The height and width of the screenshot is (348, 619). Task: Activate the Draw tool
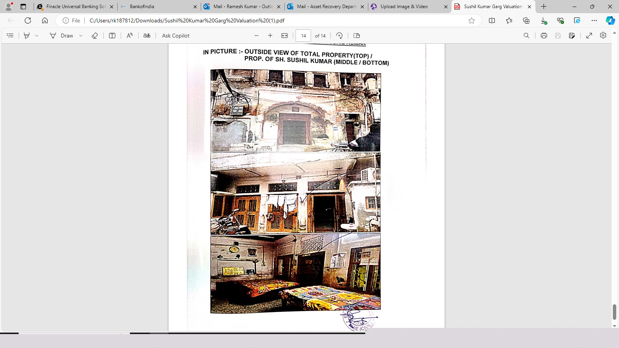[62, 36]
